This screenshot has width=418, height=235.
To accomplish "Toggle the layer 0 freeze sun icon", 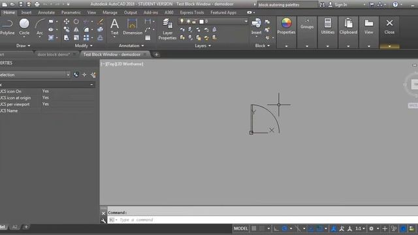I will [x=188, y=21].
